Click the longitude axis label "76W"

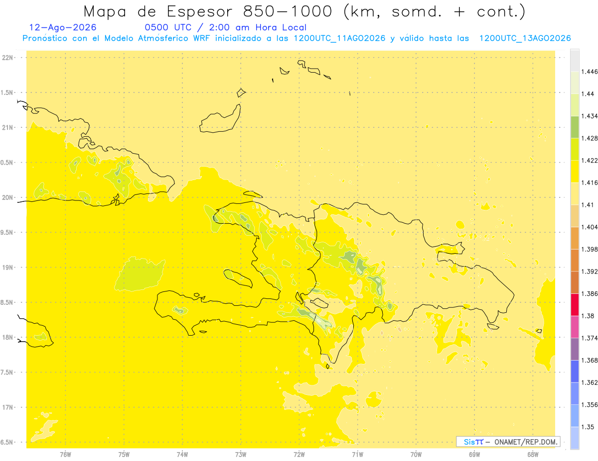65,455
